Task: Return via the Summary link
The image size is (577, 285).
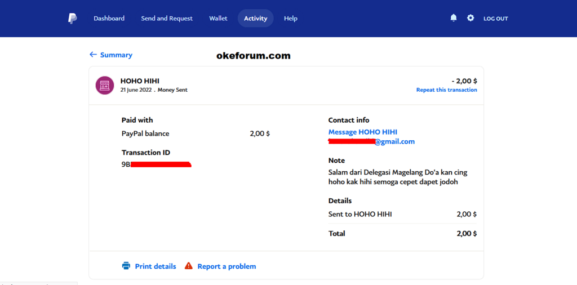Action: click(x=116, y=55)
